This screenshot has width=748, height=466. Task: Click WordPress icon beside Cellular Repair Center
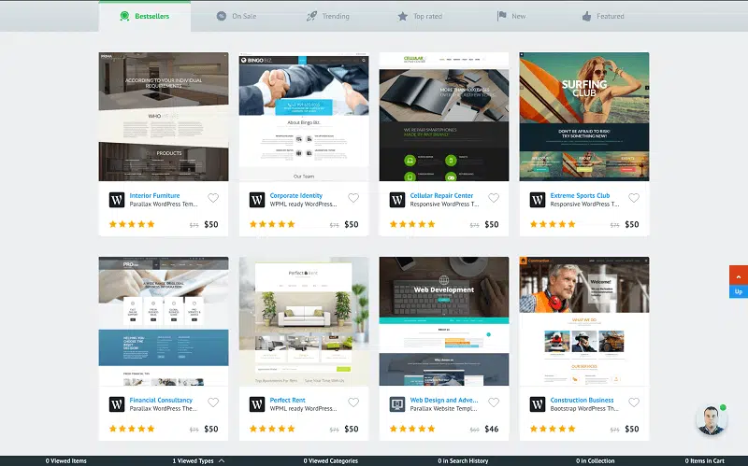pos(397,200)
